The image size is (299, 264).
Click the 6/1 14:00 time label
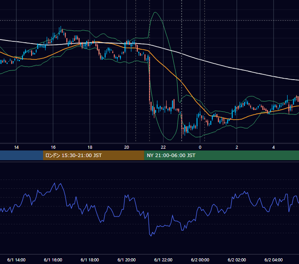[16, 260]
